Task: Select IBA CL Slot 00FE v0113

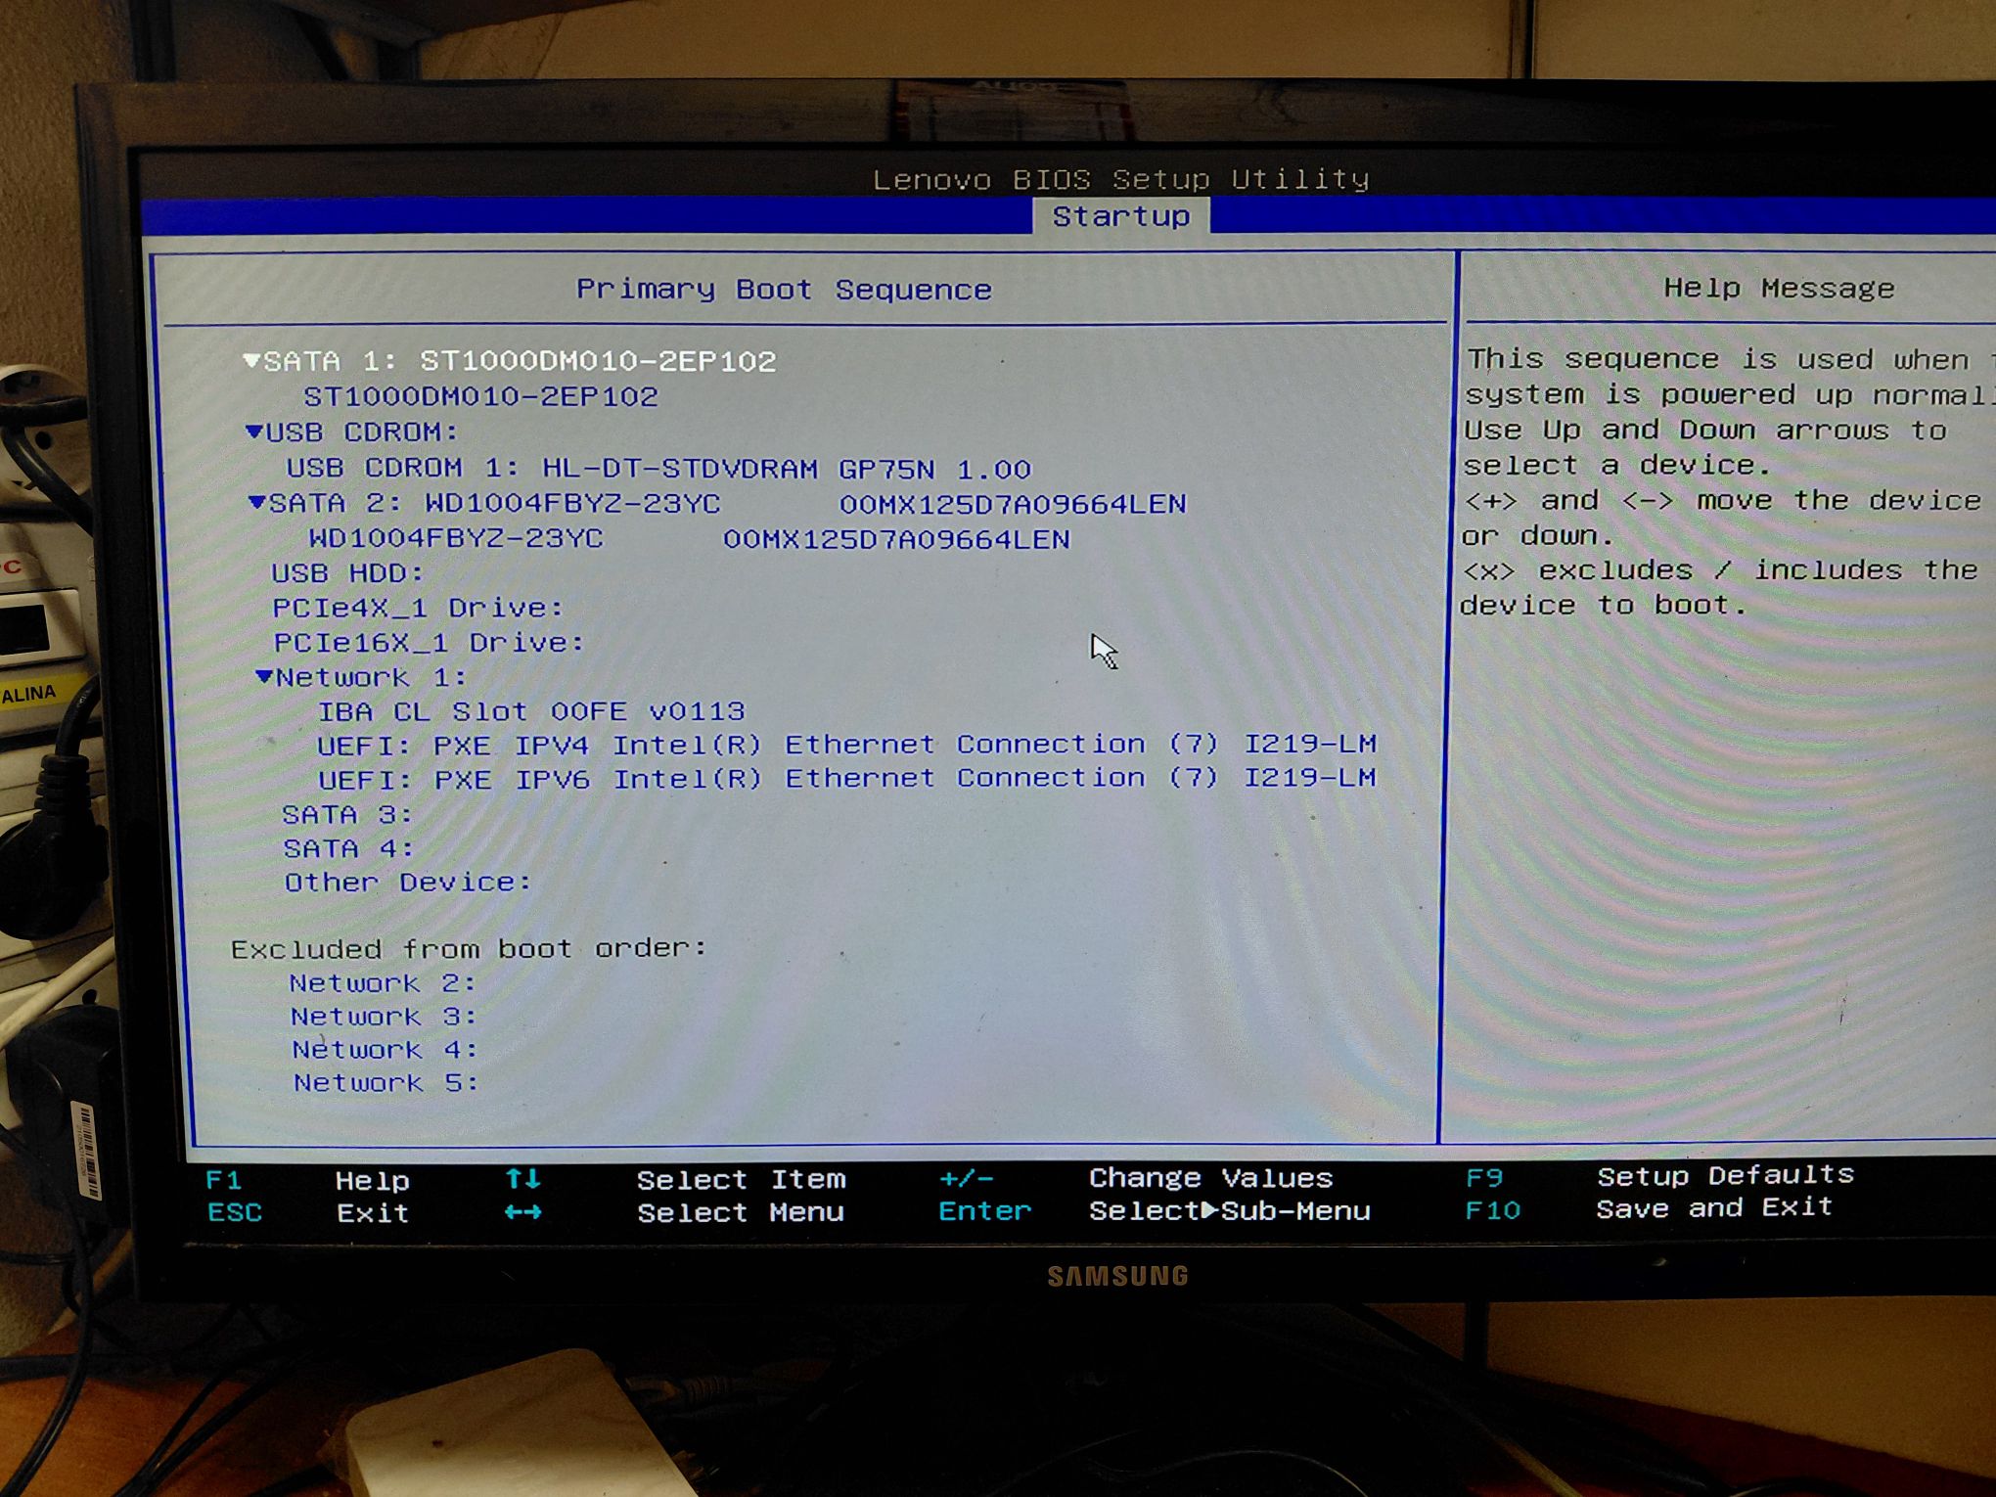Action: tap(531, 711)
